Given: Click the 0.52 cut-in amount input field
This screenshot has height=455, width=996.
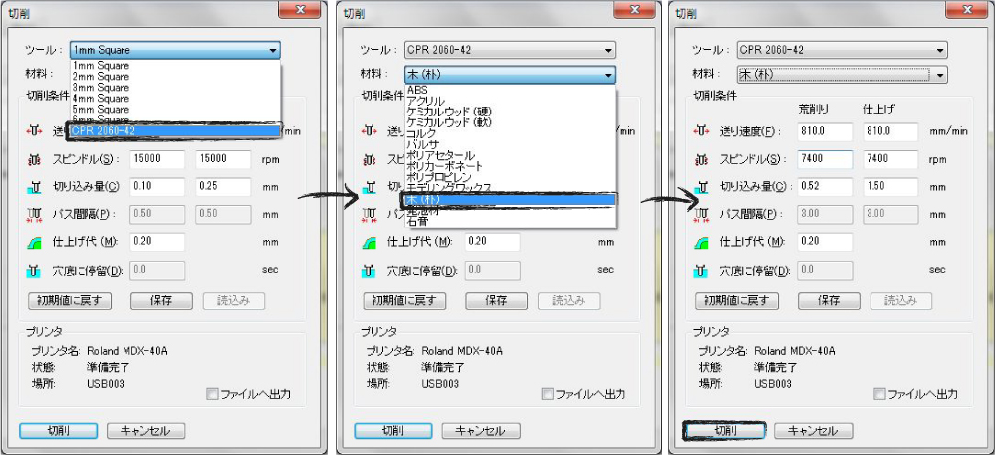Looking at the screenshot, I should point(823,186).
